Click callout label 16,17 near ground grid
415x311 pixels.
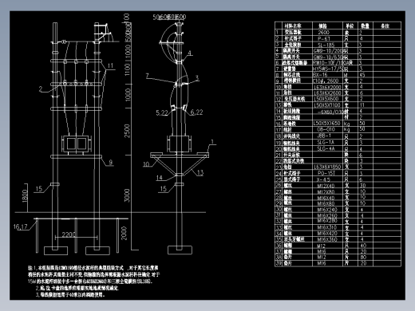[20, 226]
